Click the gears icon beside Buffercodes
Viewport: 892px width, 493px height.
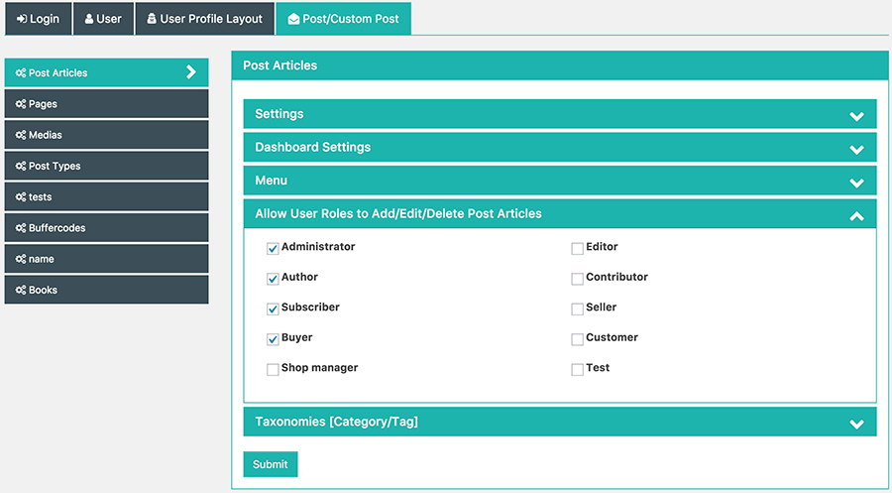click(21, 228)
